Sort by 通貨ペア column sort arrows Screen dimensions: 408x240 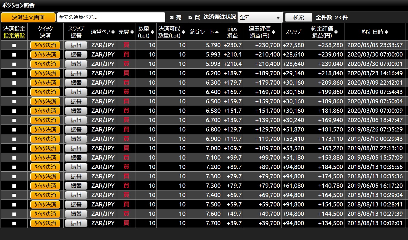(x=113, y=32)
